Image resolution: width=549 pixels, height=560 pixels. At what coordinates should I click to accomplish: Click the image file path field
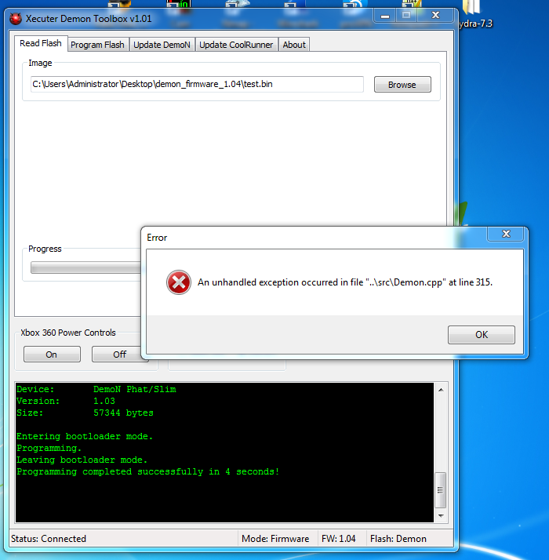click(197, 84)
